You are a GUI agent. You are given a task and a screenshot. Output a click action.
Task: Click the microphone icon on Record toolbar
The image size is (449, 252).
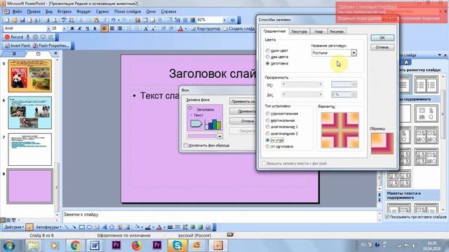click(28, 37)
